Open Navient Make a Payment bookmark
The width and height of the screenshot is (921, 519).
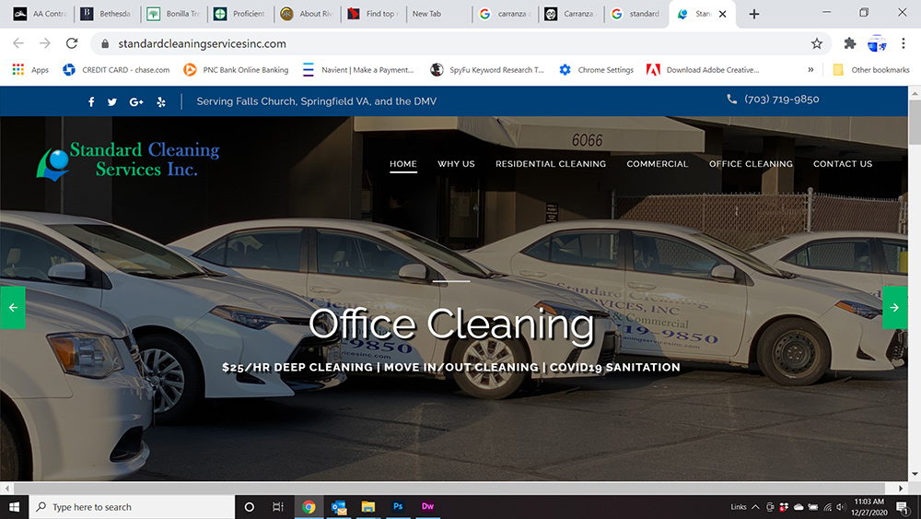click(357, 70)
